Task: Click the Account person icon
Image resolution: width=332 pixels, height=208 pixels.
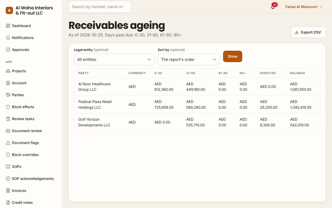Action: (8, 83)
